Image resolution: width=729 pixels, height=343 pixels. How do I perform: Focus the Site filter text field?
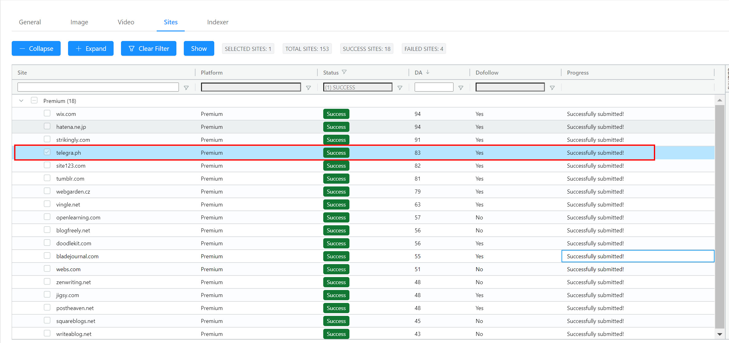click(x=98, y=87)
